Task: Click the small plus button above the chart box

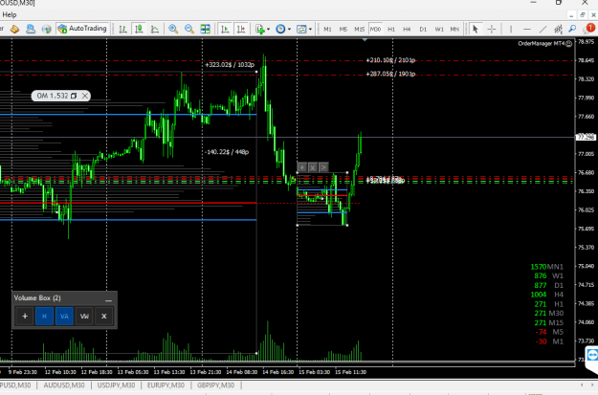Action: 302,167
